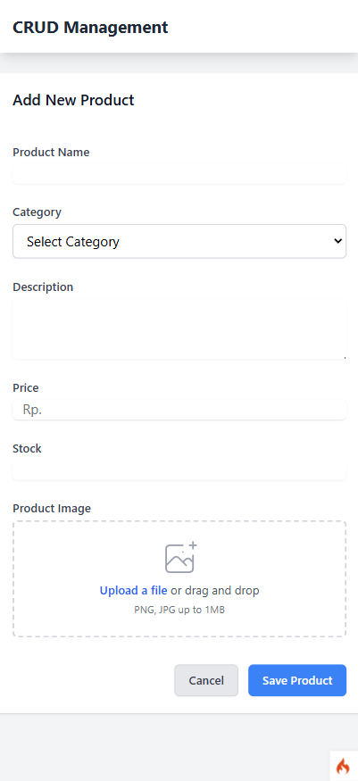Click the Cancel button

[x=206, y=680]
